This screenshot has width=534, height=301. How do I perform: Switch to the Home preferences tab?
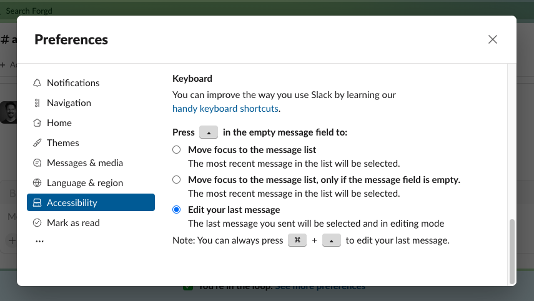[91, 123]
